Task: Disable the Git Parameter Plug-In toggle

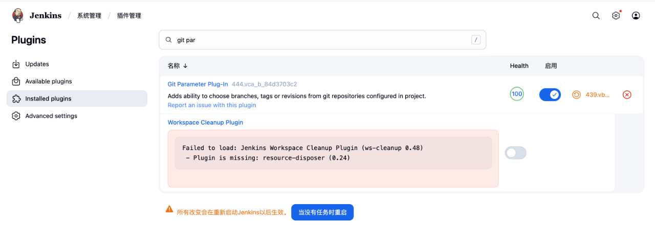Action: point(550,94)
